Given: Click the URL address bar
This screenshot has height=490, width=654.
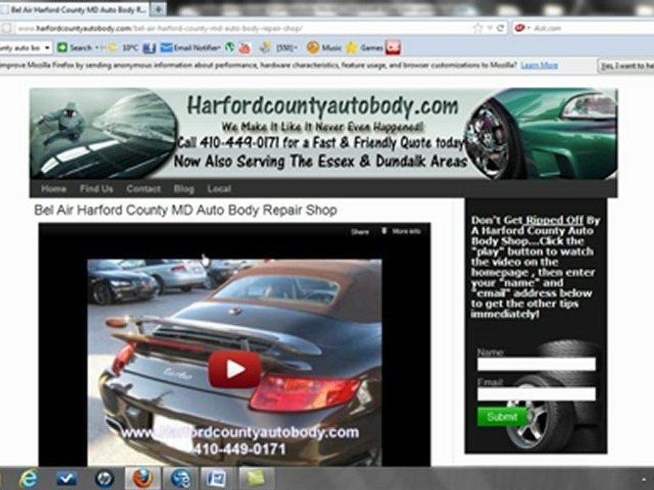Looking at the screenshot, I should pyautogui.click(x=242, y=29).
